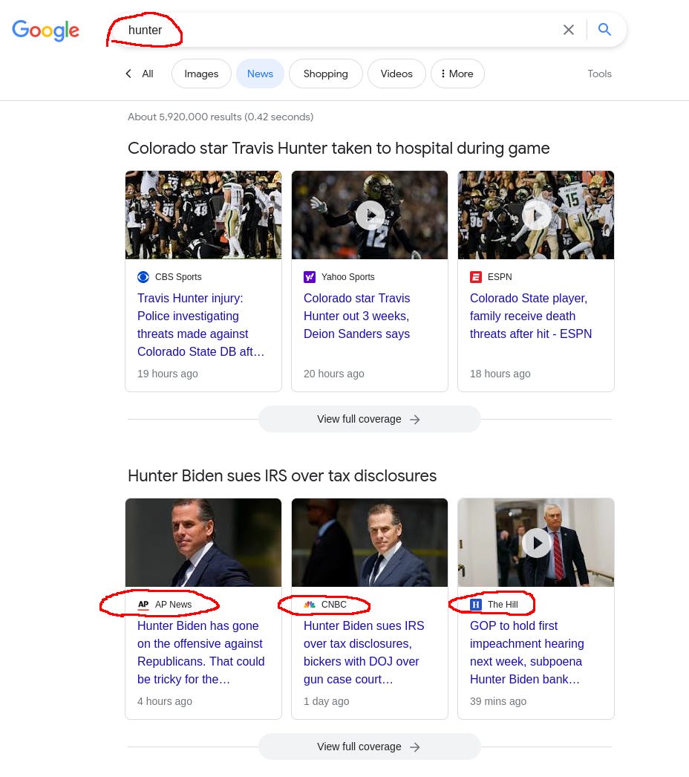The image size is (689, 777).
Task: Click the '1 day ago' timestamp
Action: coord(327,701)
